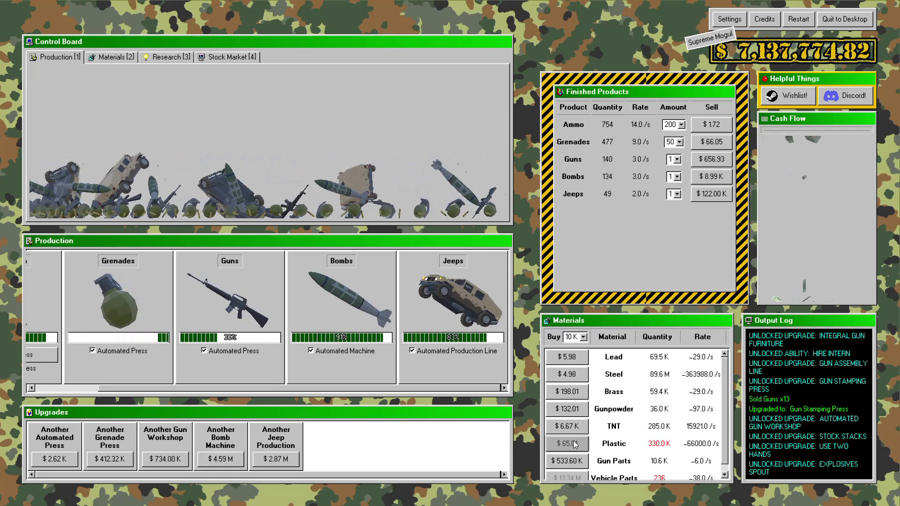Click the Guns production progress bar at 36%
The height and width of the screenshot is (506, 900).
(x=229, y=337)
